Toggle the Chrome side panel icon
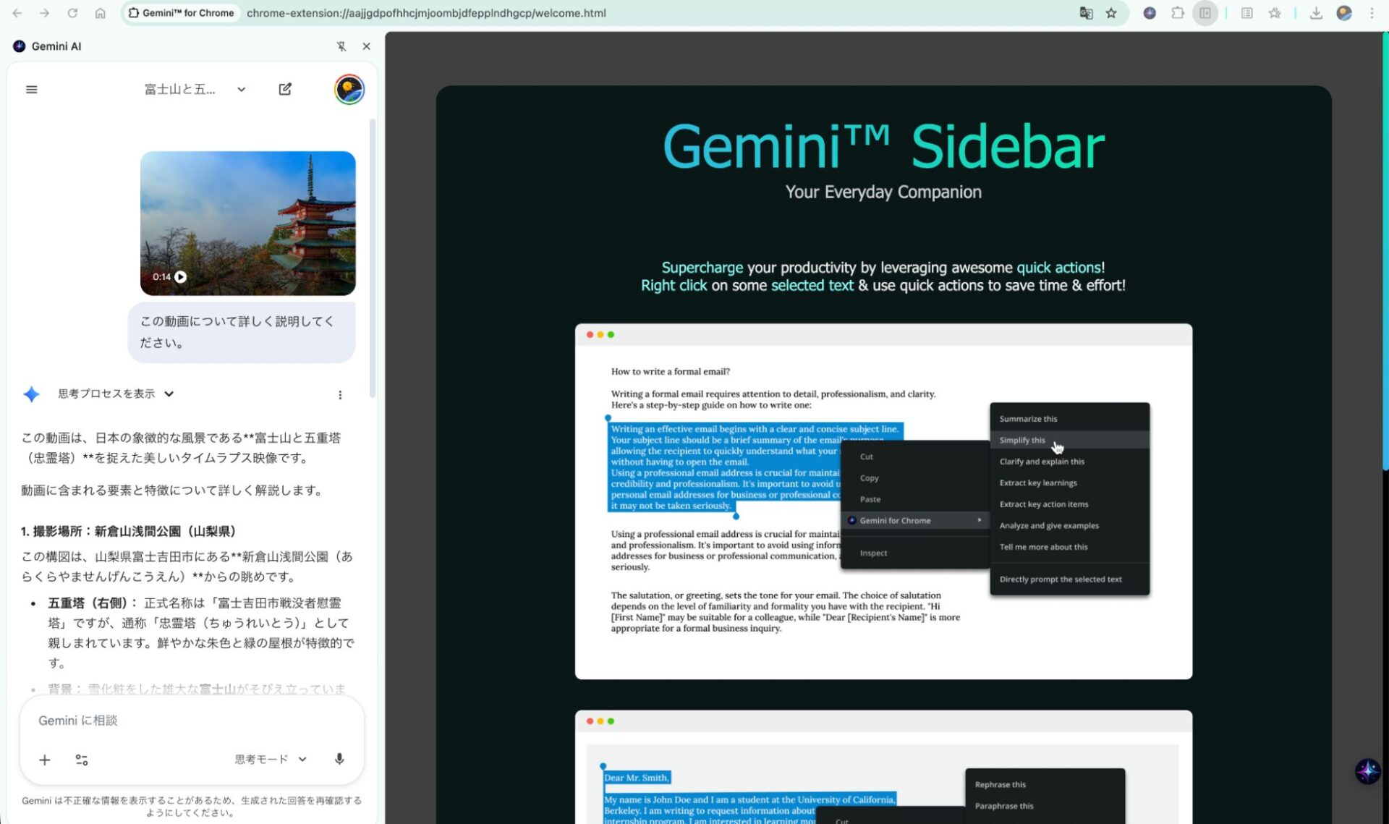This screenshot has height=824, width=1389. point(1205,13)
